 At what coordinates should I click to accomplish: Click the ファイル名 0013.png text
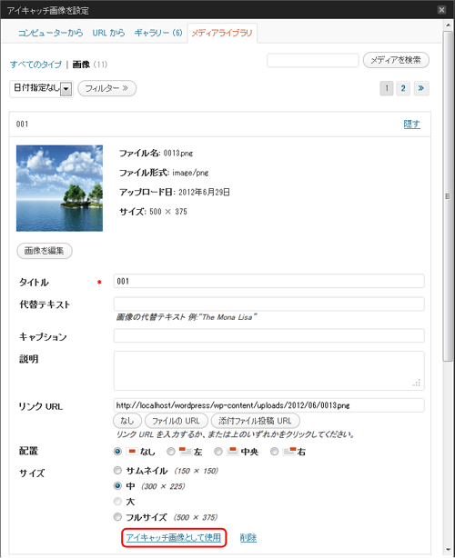click(x=156, y=153)
